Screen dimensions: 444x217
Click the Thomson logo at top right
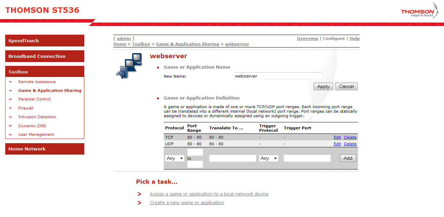[x=419, y=11]
